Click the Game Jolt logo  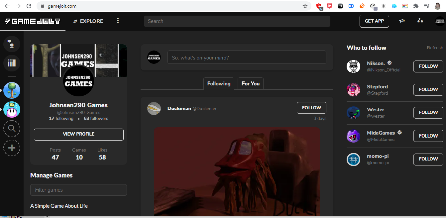tap(33, 21)
